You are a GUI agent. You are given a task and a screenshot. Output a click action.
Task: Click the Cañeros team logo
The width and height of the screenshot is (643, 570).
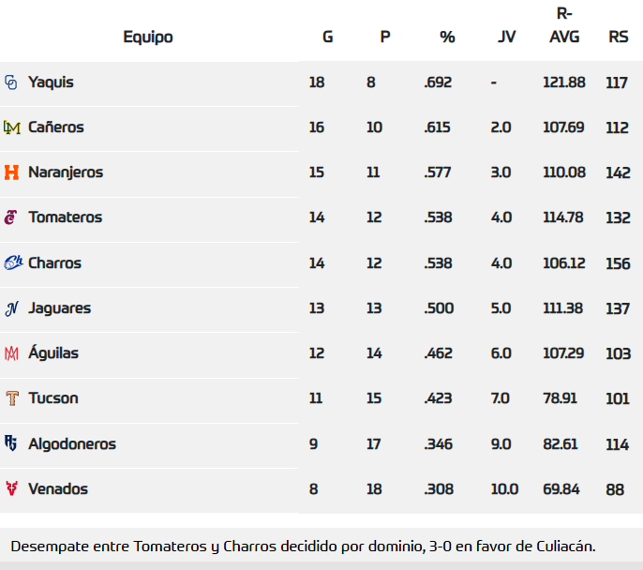(11, 127)
